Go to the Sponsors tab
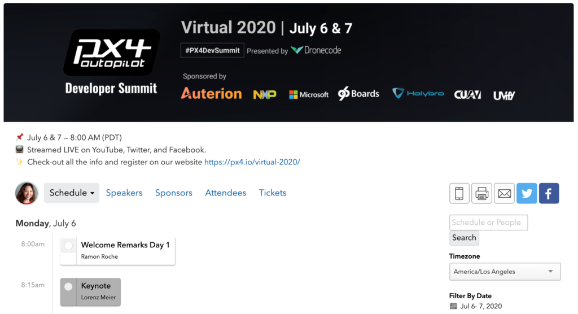The height and width of the screenshot is (314, 578). [x=174, y=193]
